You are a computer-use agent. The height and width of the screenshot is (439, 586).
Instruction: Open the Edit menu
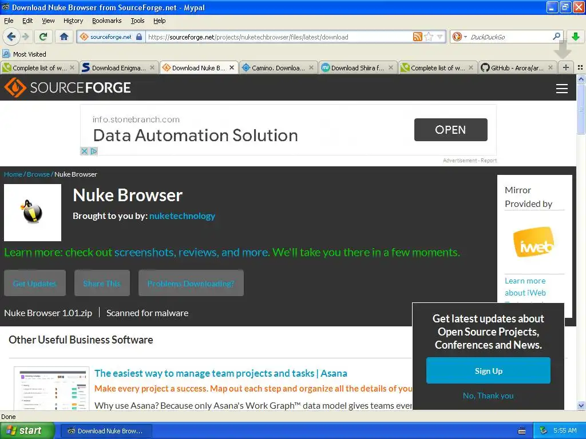click(27, 21)
